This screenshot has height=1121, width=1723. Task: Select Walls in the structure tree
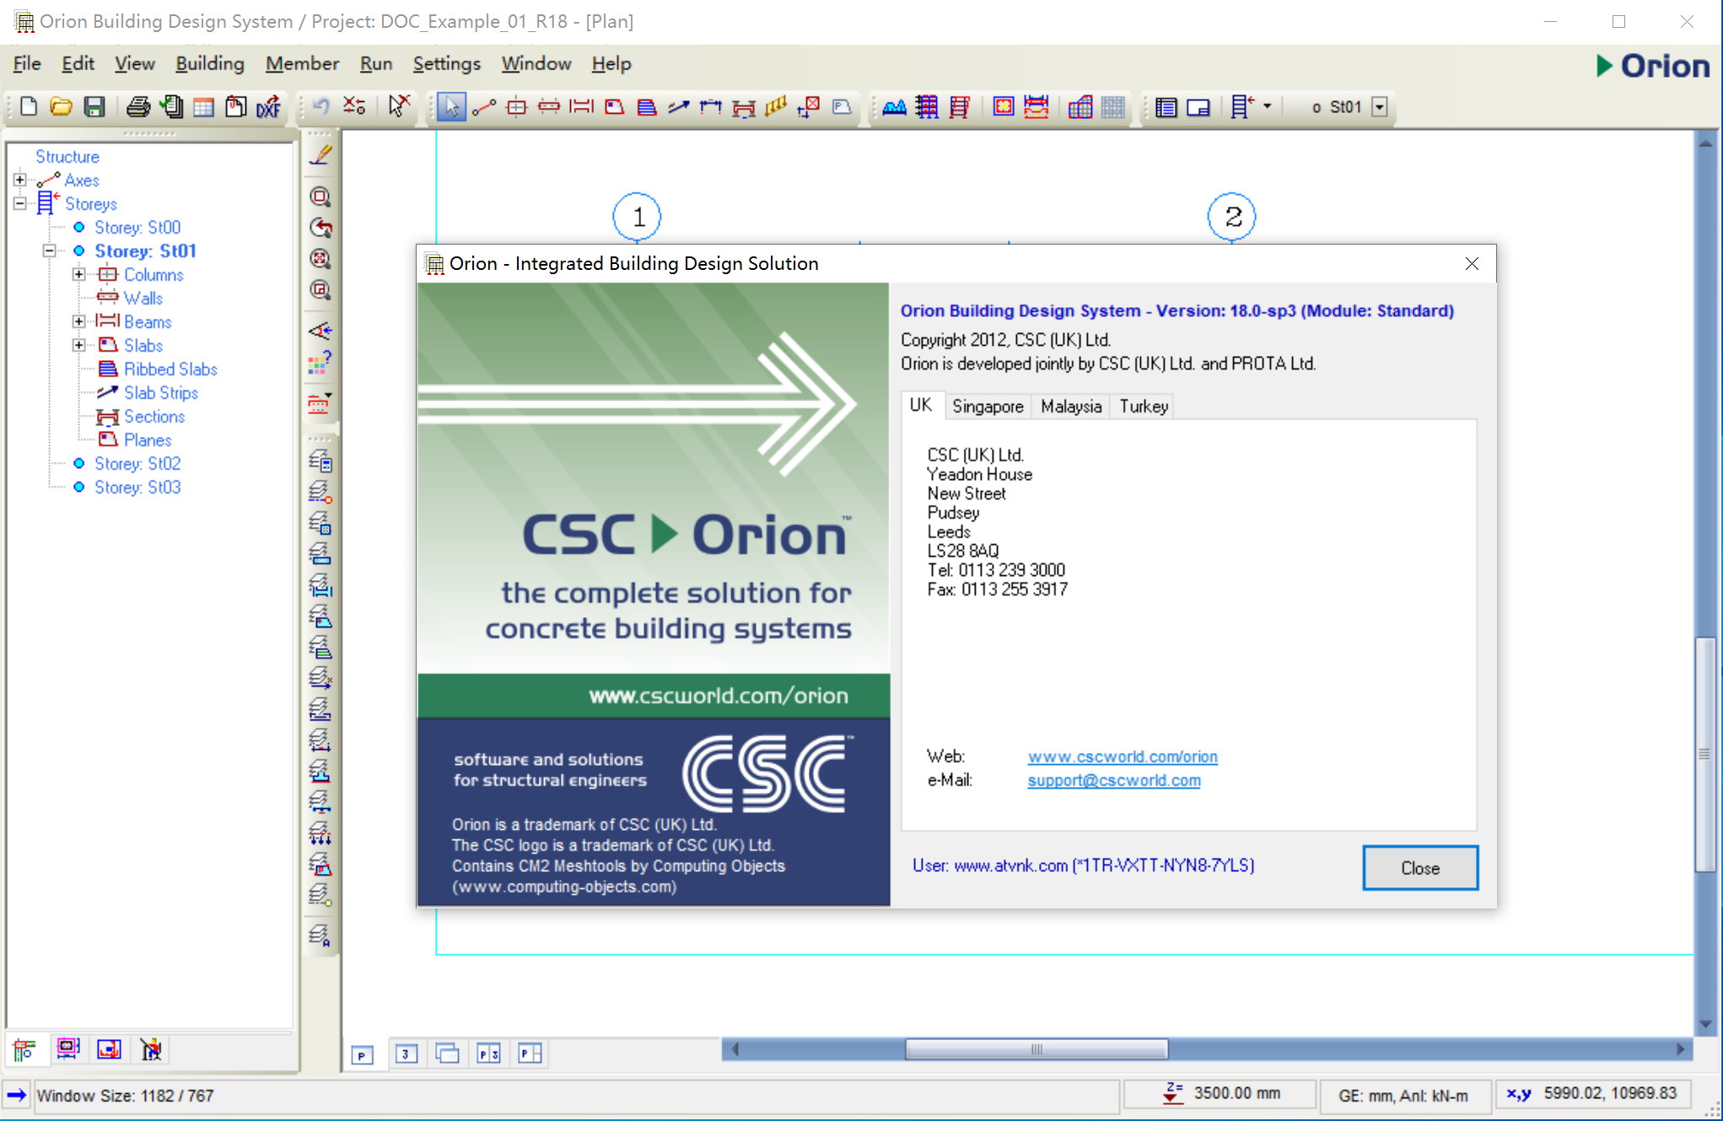pos(143,298)
